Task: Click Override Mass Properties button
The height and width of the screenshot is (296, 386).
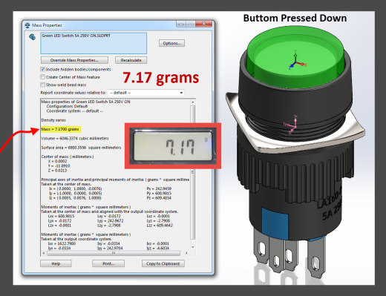Action: tap(74, 60)
